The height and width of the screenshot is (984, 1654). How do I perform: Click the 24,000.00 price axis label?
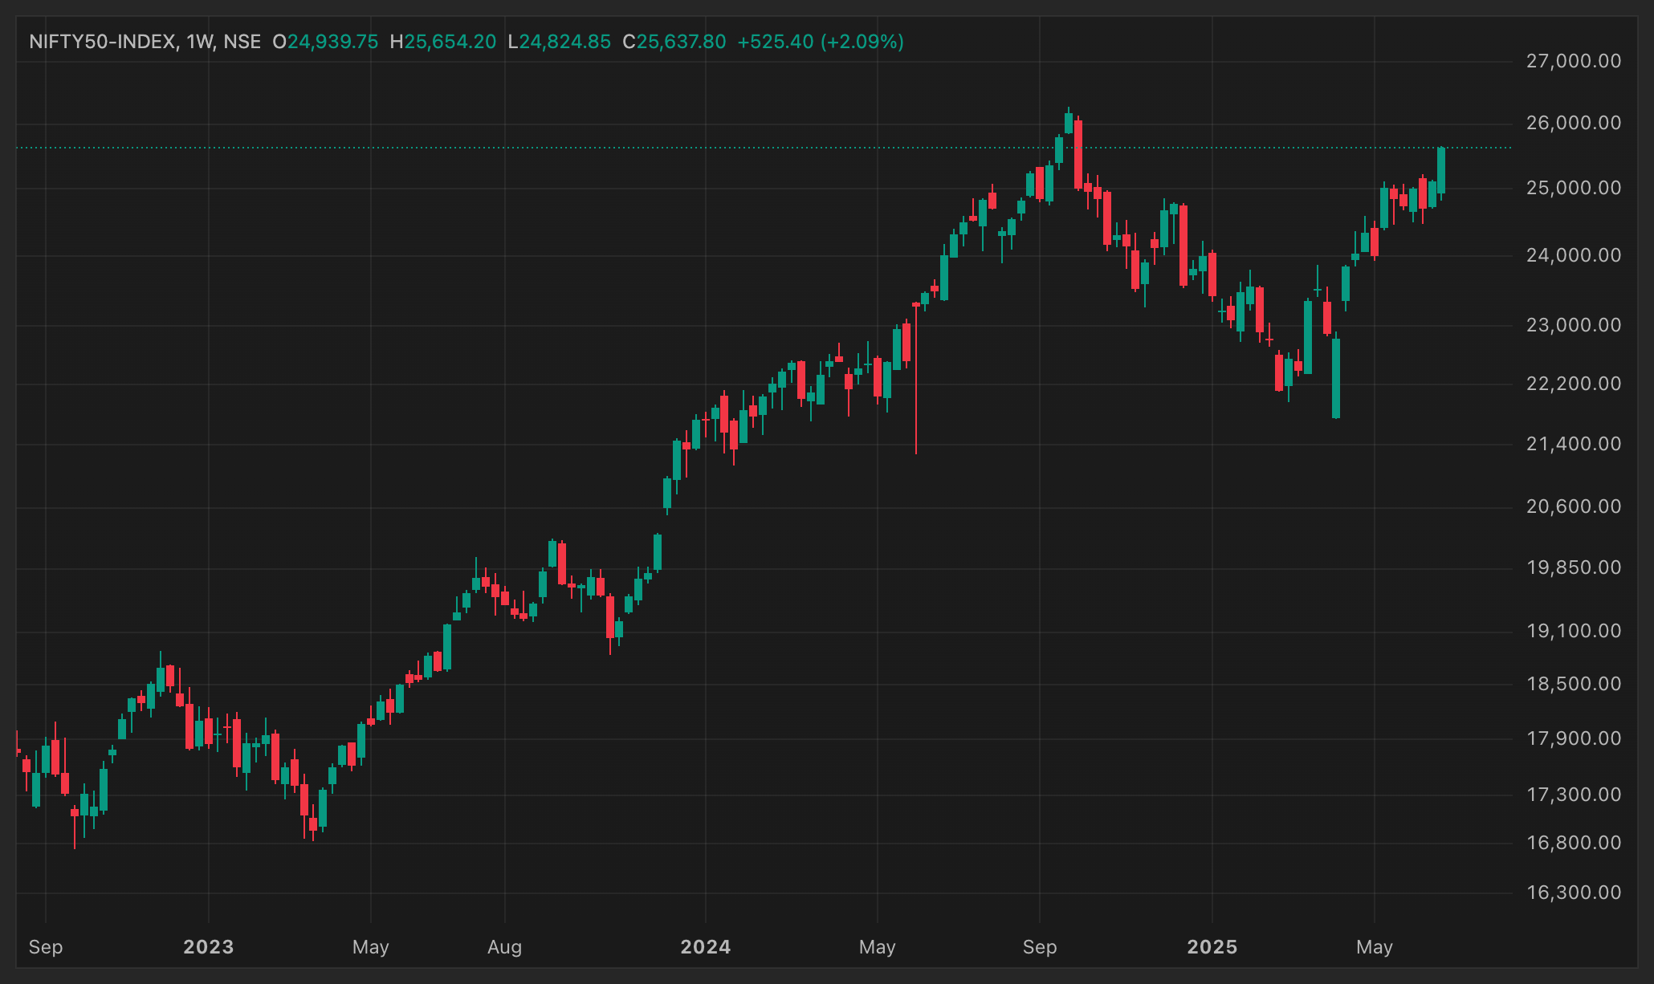1573,255
